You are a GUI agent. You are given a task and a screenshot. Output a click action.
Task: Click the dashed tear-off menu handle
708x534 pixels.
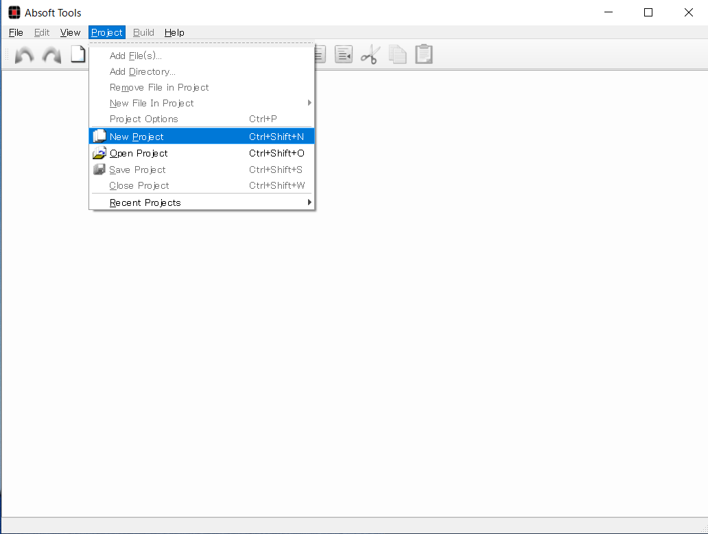click(202, 45)
